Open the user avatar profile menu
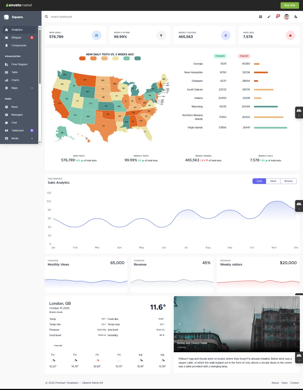The image size is (303, 390). click(286, 17)
